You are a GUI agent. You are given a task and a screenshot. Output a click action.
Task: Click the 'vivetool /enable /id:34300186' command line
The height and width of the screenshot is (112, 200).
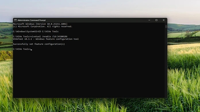(40, 37)
